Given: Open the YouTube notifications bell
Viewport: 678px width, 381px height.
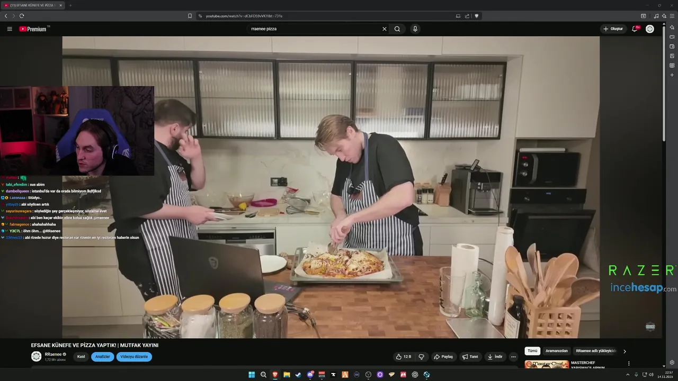Looking at the screenshot, I should click(x=635, y=29).
